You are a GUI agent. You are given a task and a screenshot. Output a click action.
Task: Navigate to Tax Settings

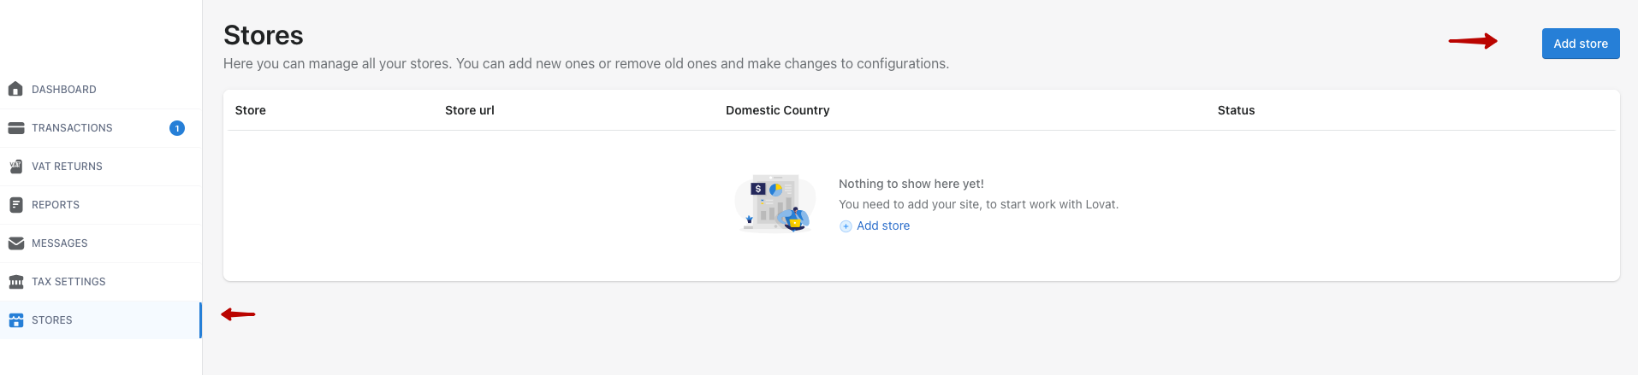point(100,282)
